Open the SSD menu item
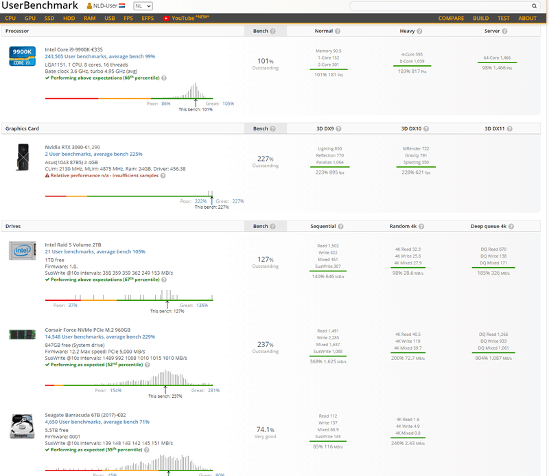549x476 pixels. 49,19
